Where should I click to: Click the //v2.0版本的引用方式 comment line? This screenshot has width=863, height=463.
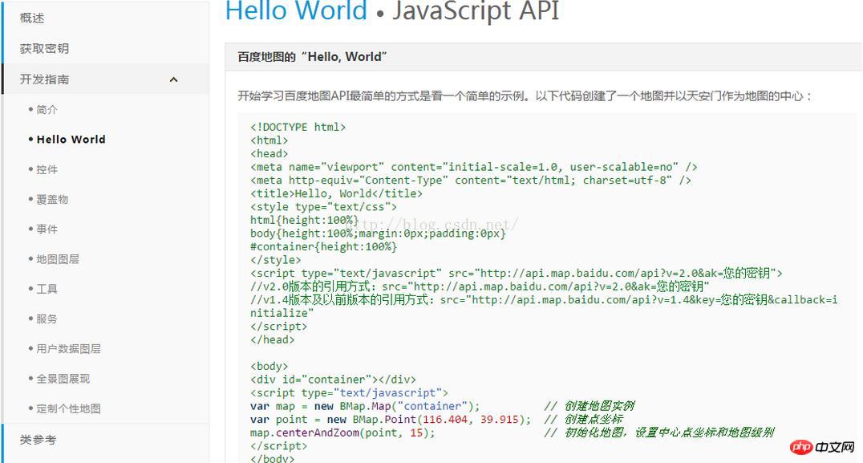click(480, 286)
